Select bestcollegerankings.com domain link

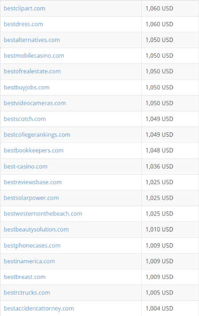[37, 135]
